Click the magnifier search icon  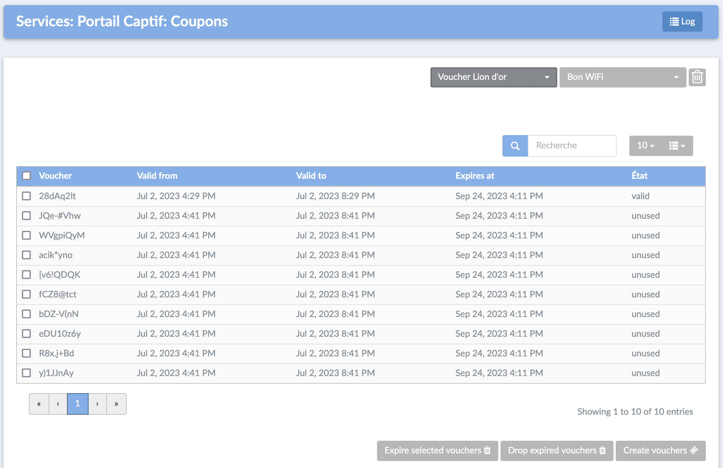click(515, 146)
